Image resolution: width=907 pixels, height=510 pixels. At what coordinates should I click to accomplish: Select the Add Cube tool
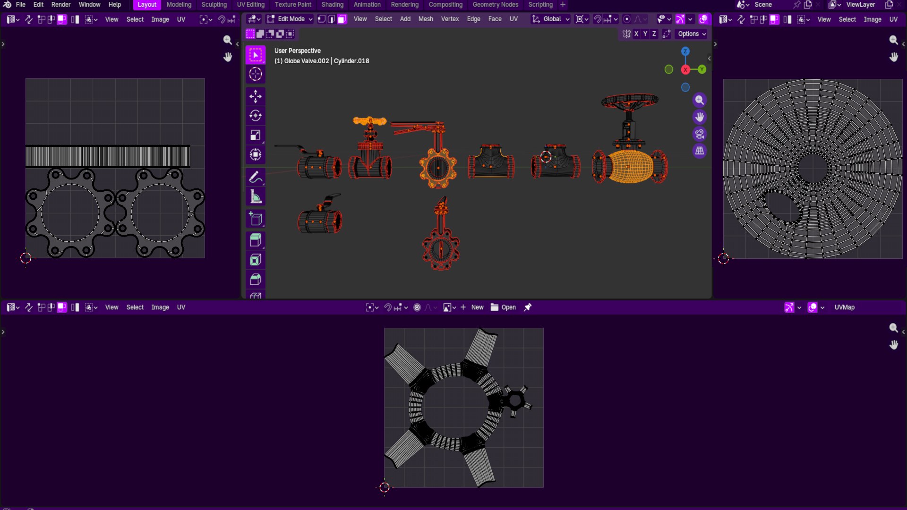[x=256, y=219]
